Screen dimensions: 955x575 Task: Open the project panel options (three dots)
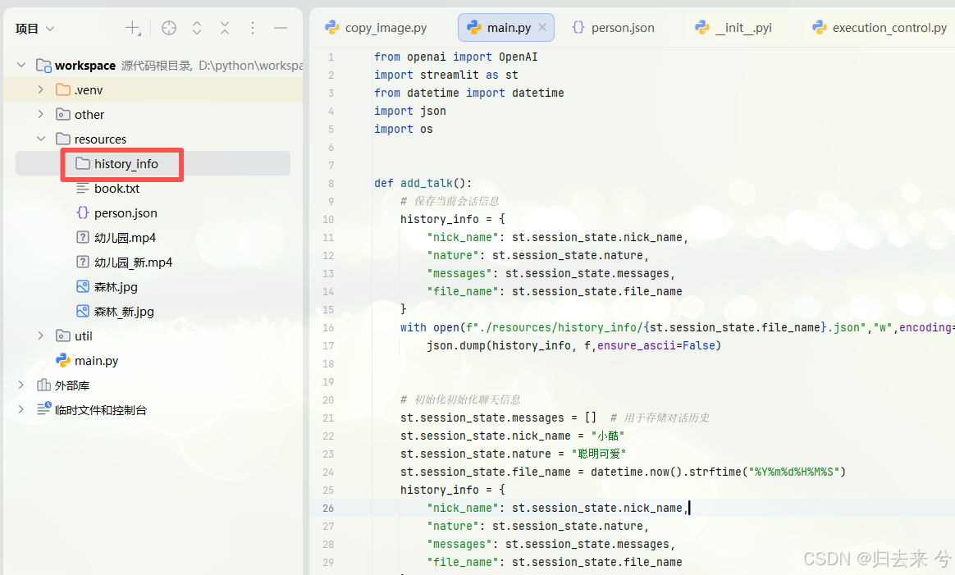[253, 28]
